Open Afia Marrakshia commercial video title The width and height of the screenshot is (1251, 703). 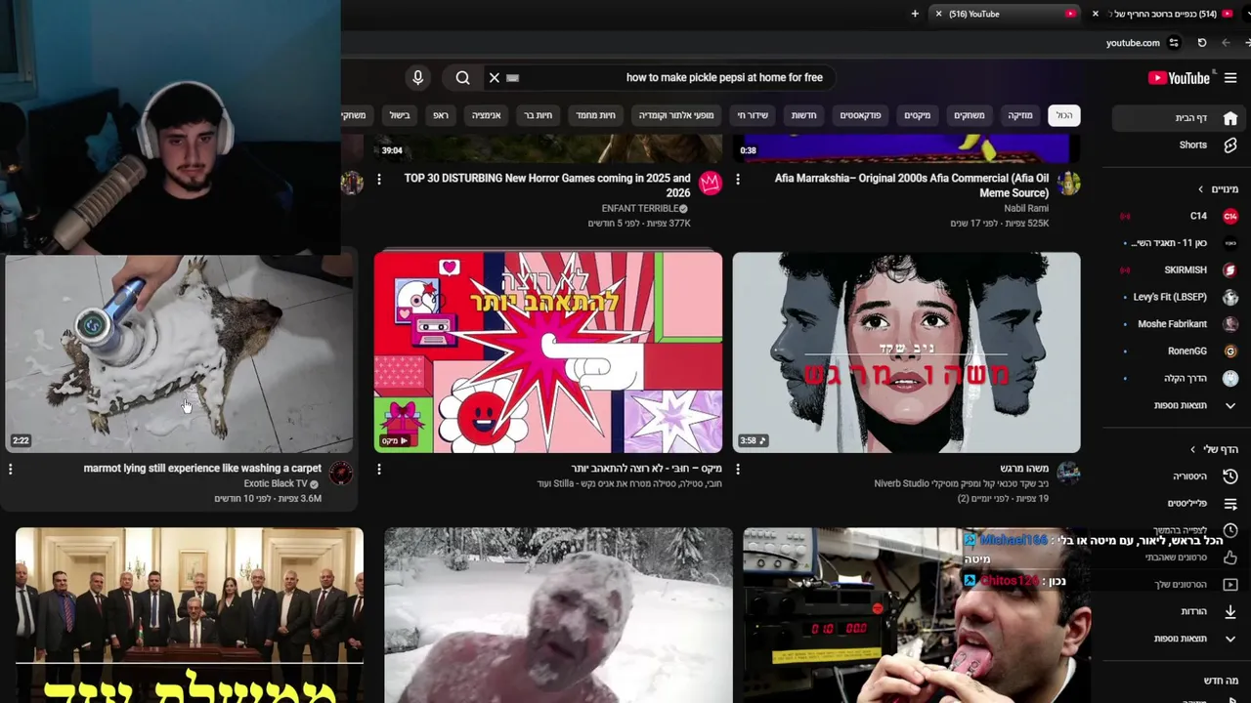tap(912, 186)
